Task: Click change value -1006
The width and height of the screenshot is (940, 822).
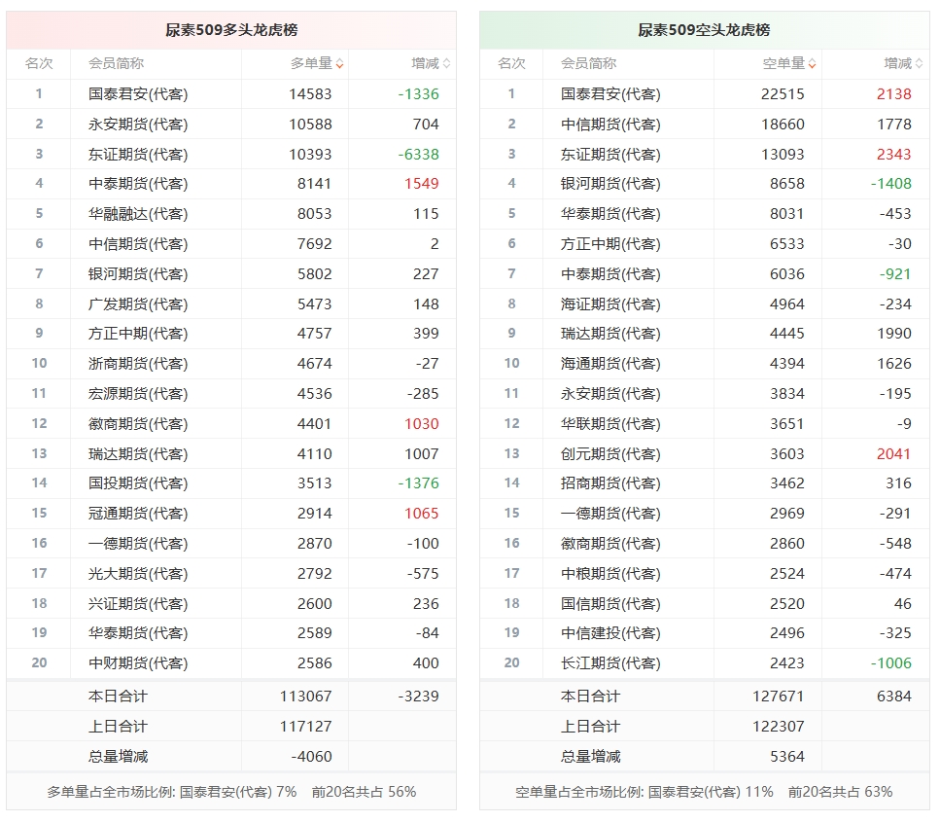Action: [x=890, y=663]
